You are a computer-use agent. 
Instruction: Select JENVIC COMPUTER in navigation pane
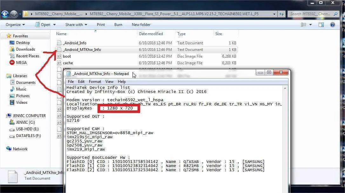[29, 116]
